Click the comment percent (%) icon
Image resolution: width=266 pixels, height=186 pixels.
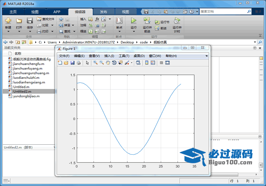point(91,25)
